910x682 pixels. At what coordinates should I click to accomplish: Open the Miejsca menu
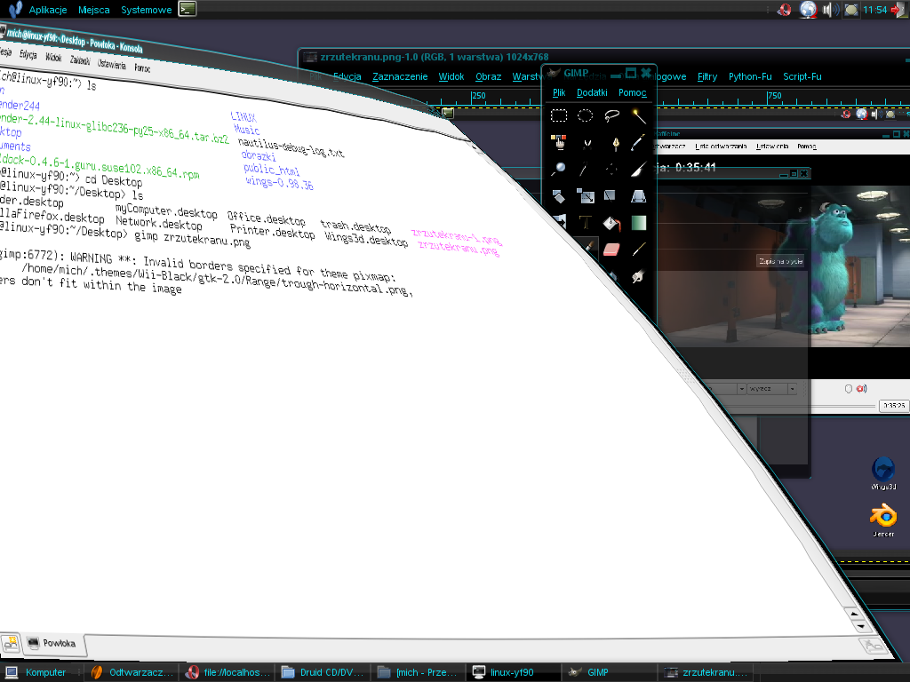[93, 10]
